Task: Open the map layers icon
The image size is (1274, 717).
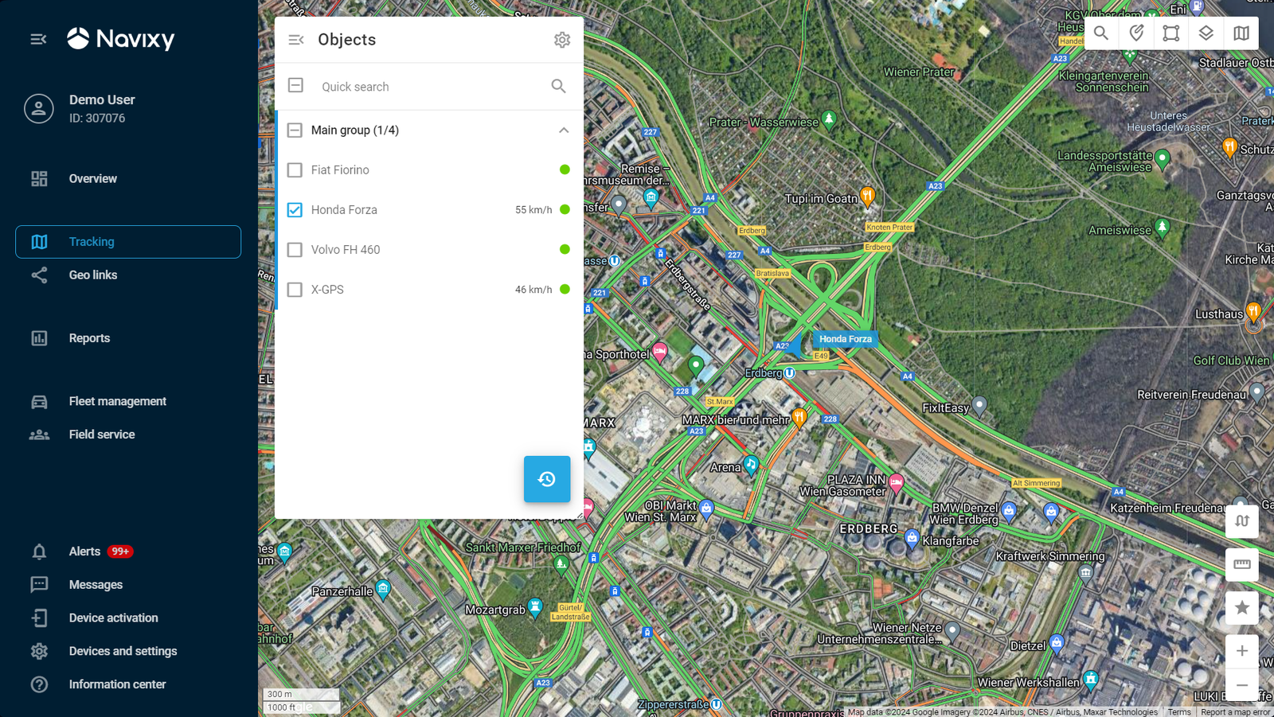Action: (x=1206, y=33)
